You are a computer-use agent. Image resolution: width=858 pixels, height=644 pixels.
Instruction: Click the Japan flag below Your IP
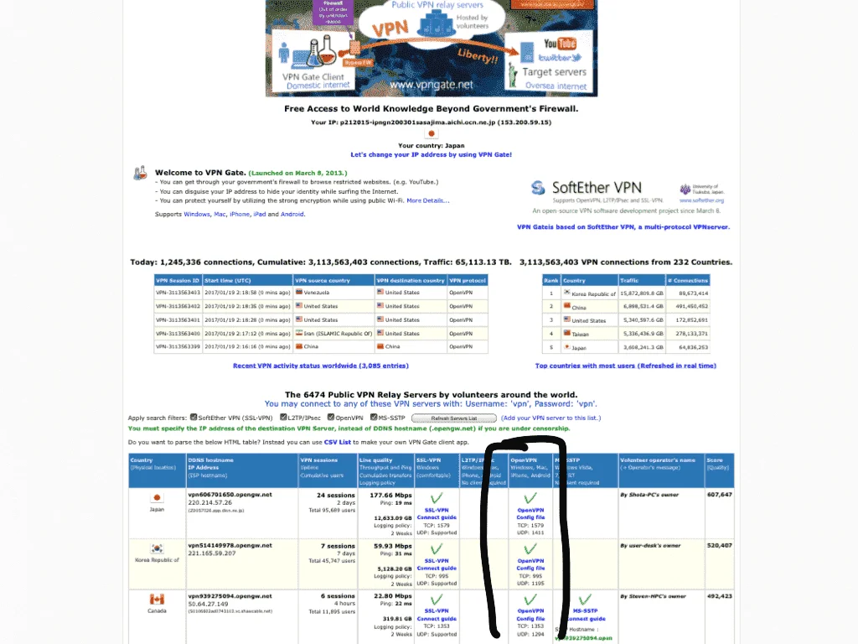(432, 133)
